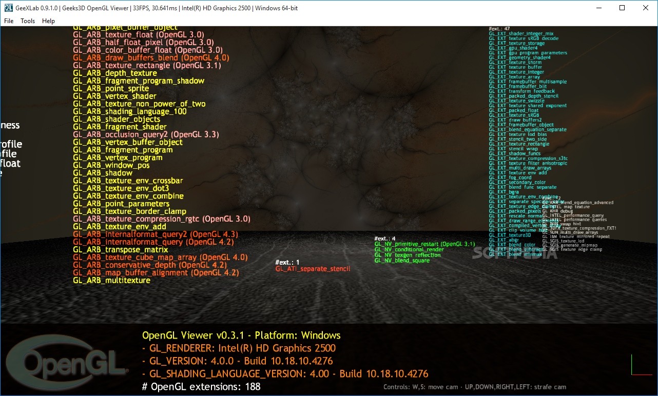Click GL_NV_conditional_render entry
This screenshot has width=658, height=396.
tap(409, 250)
